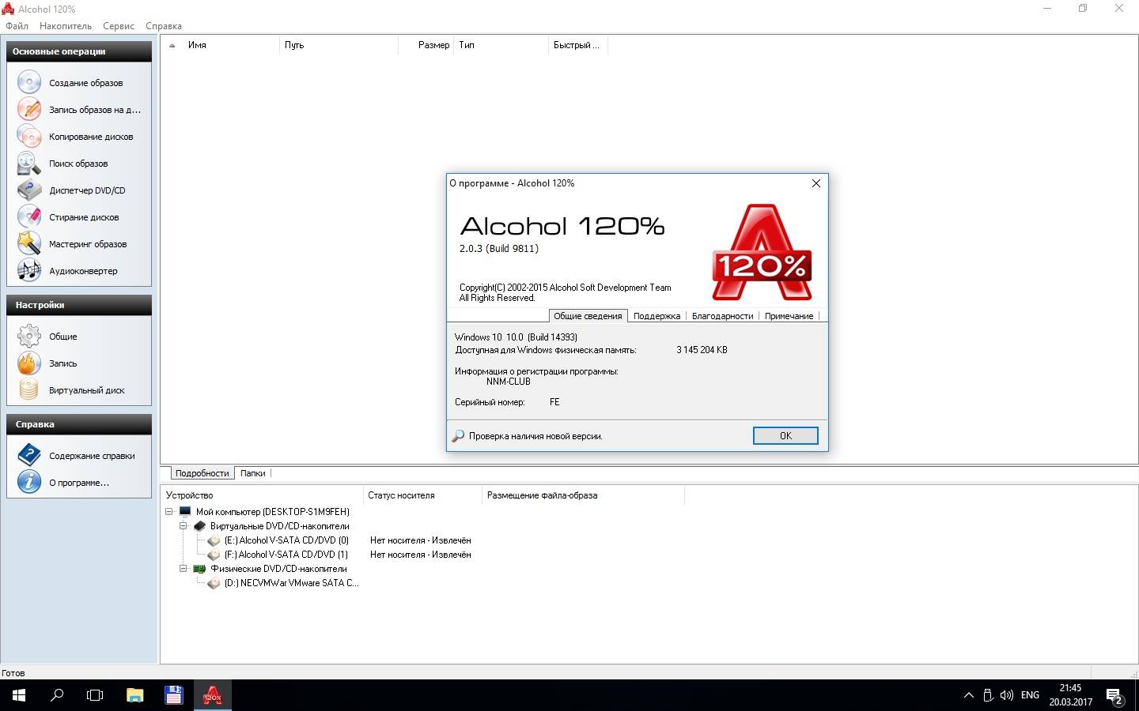Viewport: 1139px width, 711px height.
Task: Select the D: physical drive icon
Action: click(x=214, y=583)
